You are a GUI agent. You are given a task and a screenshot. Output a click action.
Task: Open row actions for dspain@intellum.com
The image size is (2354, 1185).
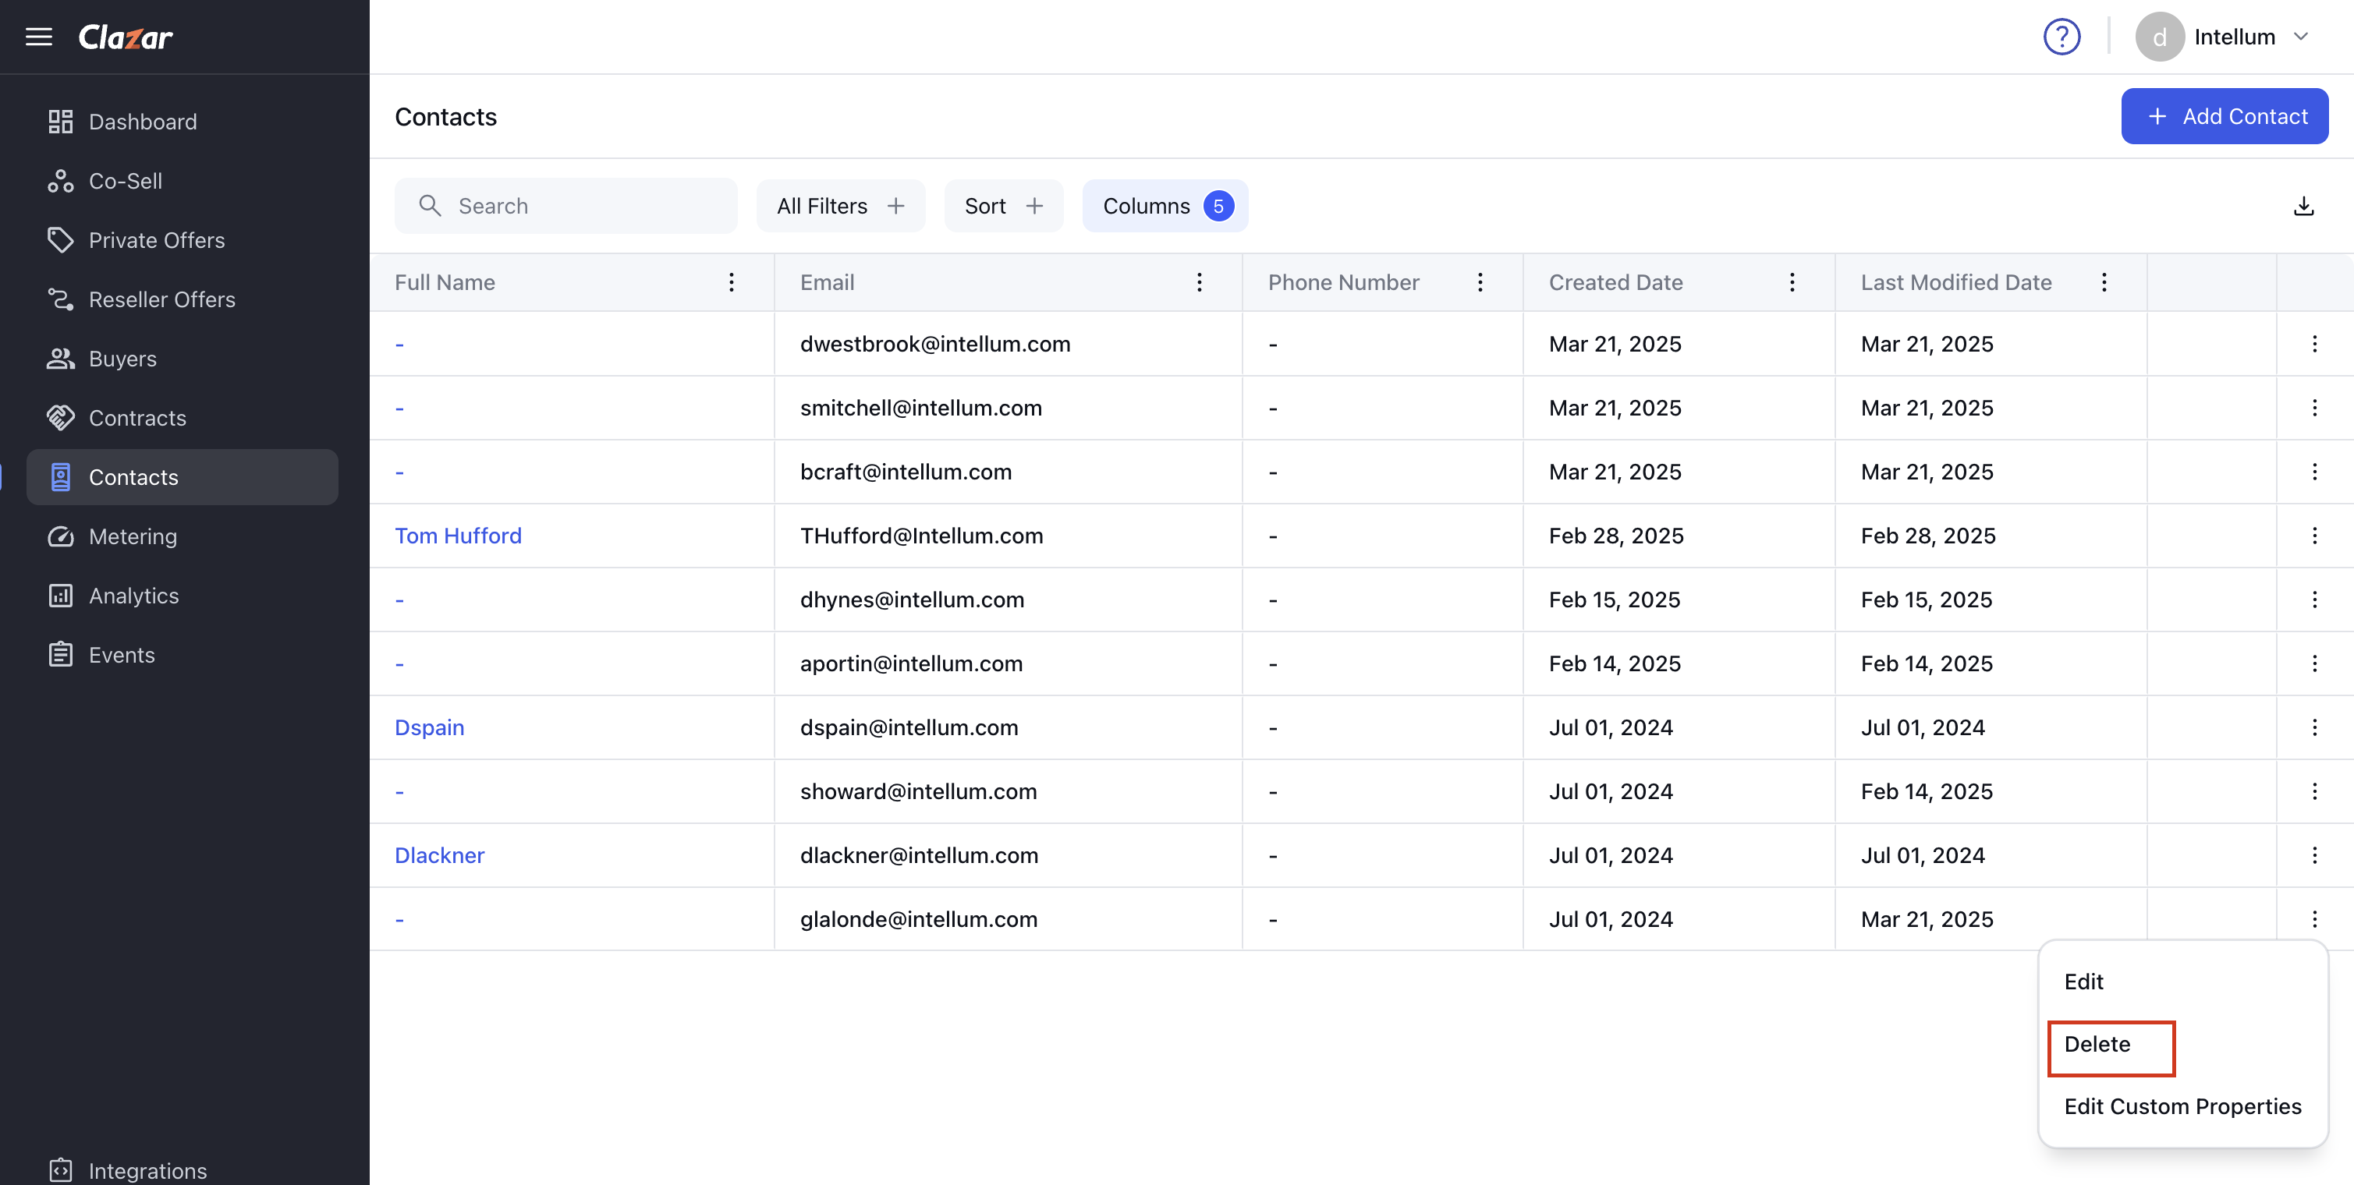[2313, 727]
